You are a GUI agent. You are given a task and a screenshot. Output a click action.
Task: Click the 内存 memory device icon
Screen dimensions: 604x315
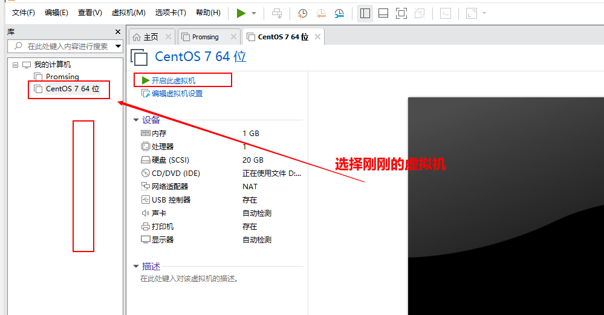pyautogui.click(x=146, y=133)
